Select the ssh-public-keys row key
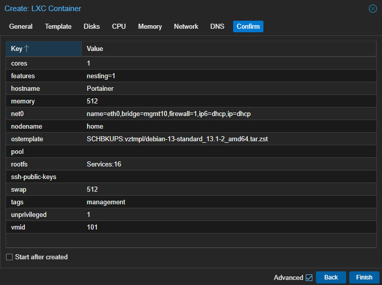Viewport: 382px width, 285px height. (34, 177)
